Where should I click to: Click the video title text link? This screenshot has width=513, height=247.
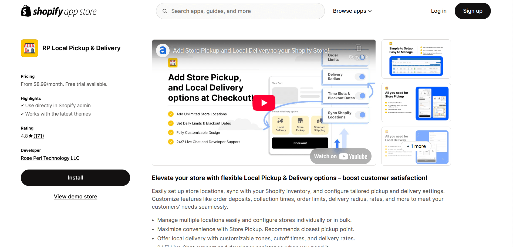[x=251, y=50]
